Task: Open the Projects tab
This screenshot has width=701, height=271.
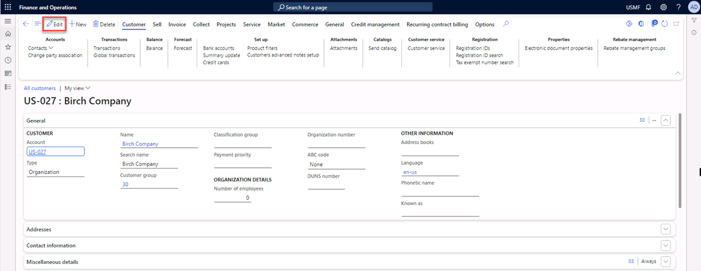Action: click(x=227, y=25)
